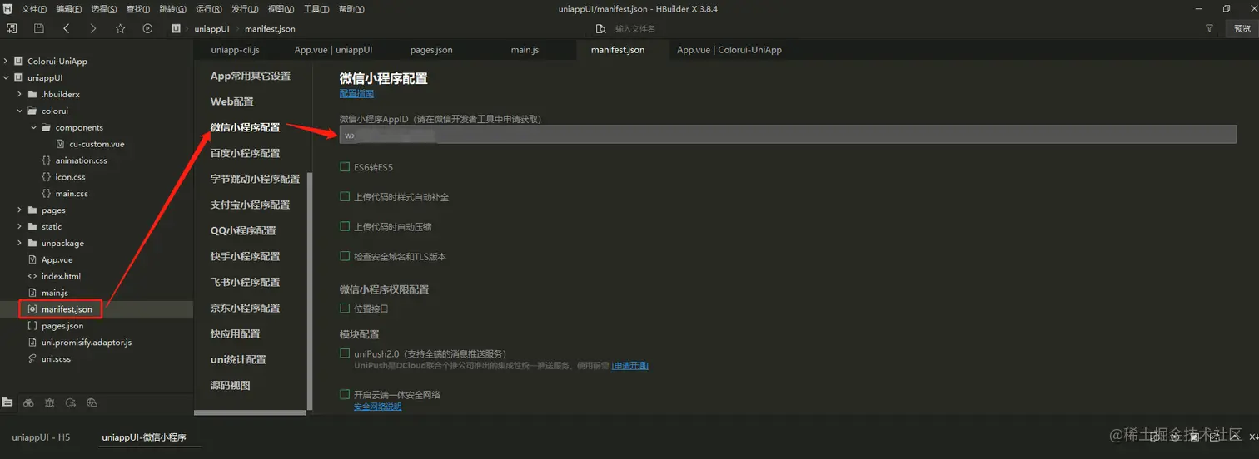Click the 预览 preview button
The height and width of the screenshot is (459, 1259).
pyautogui.click(x=1242, y=28)
